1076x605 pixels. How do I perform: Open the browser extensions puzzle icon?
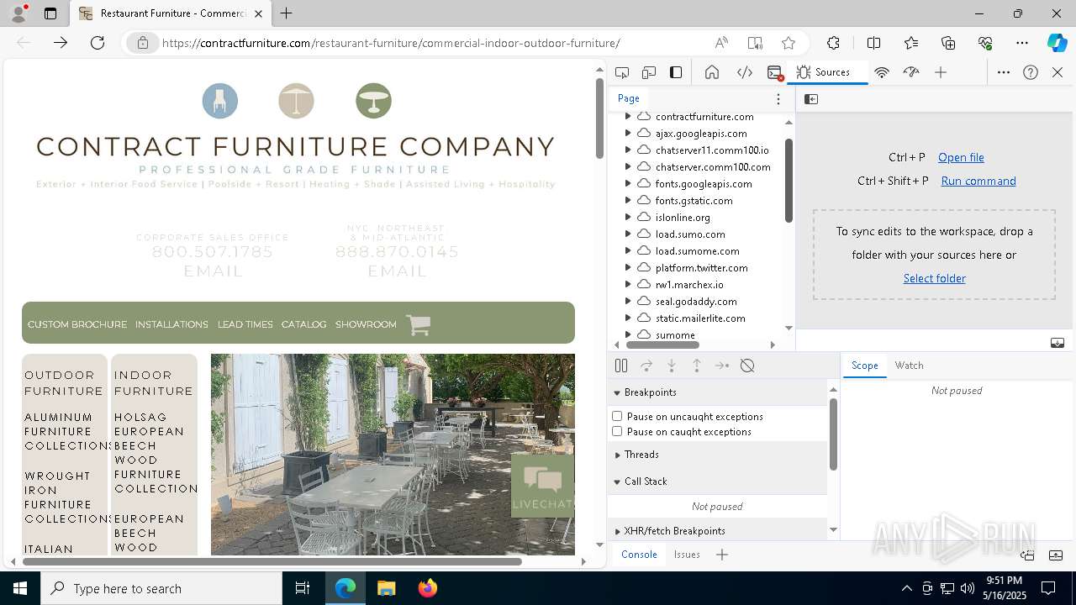[x=833, y=43]
